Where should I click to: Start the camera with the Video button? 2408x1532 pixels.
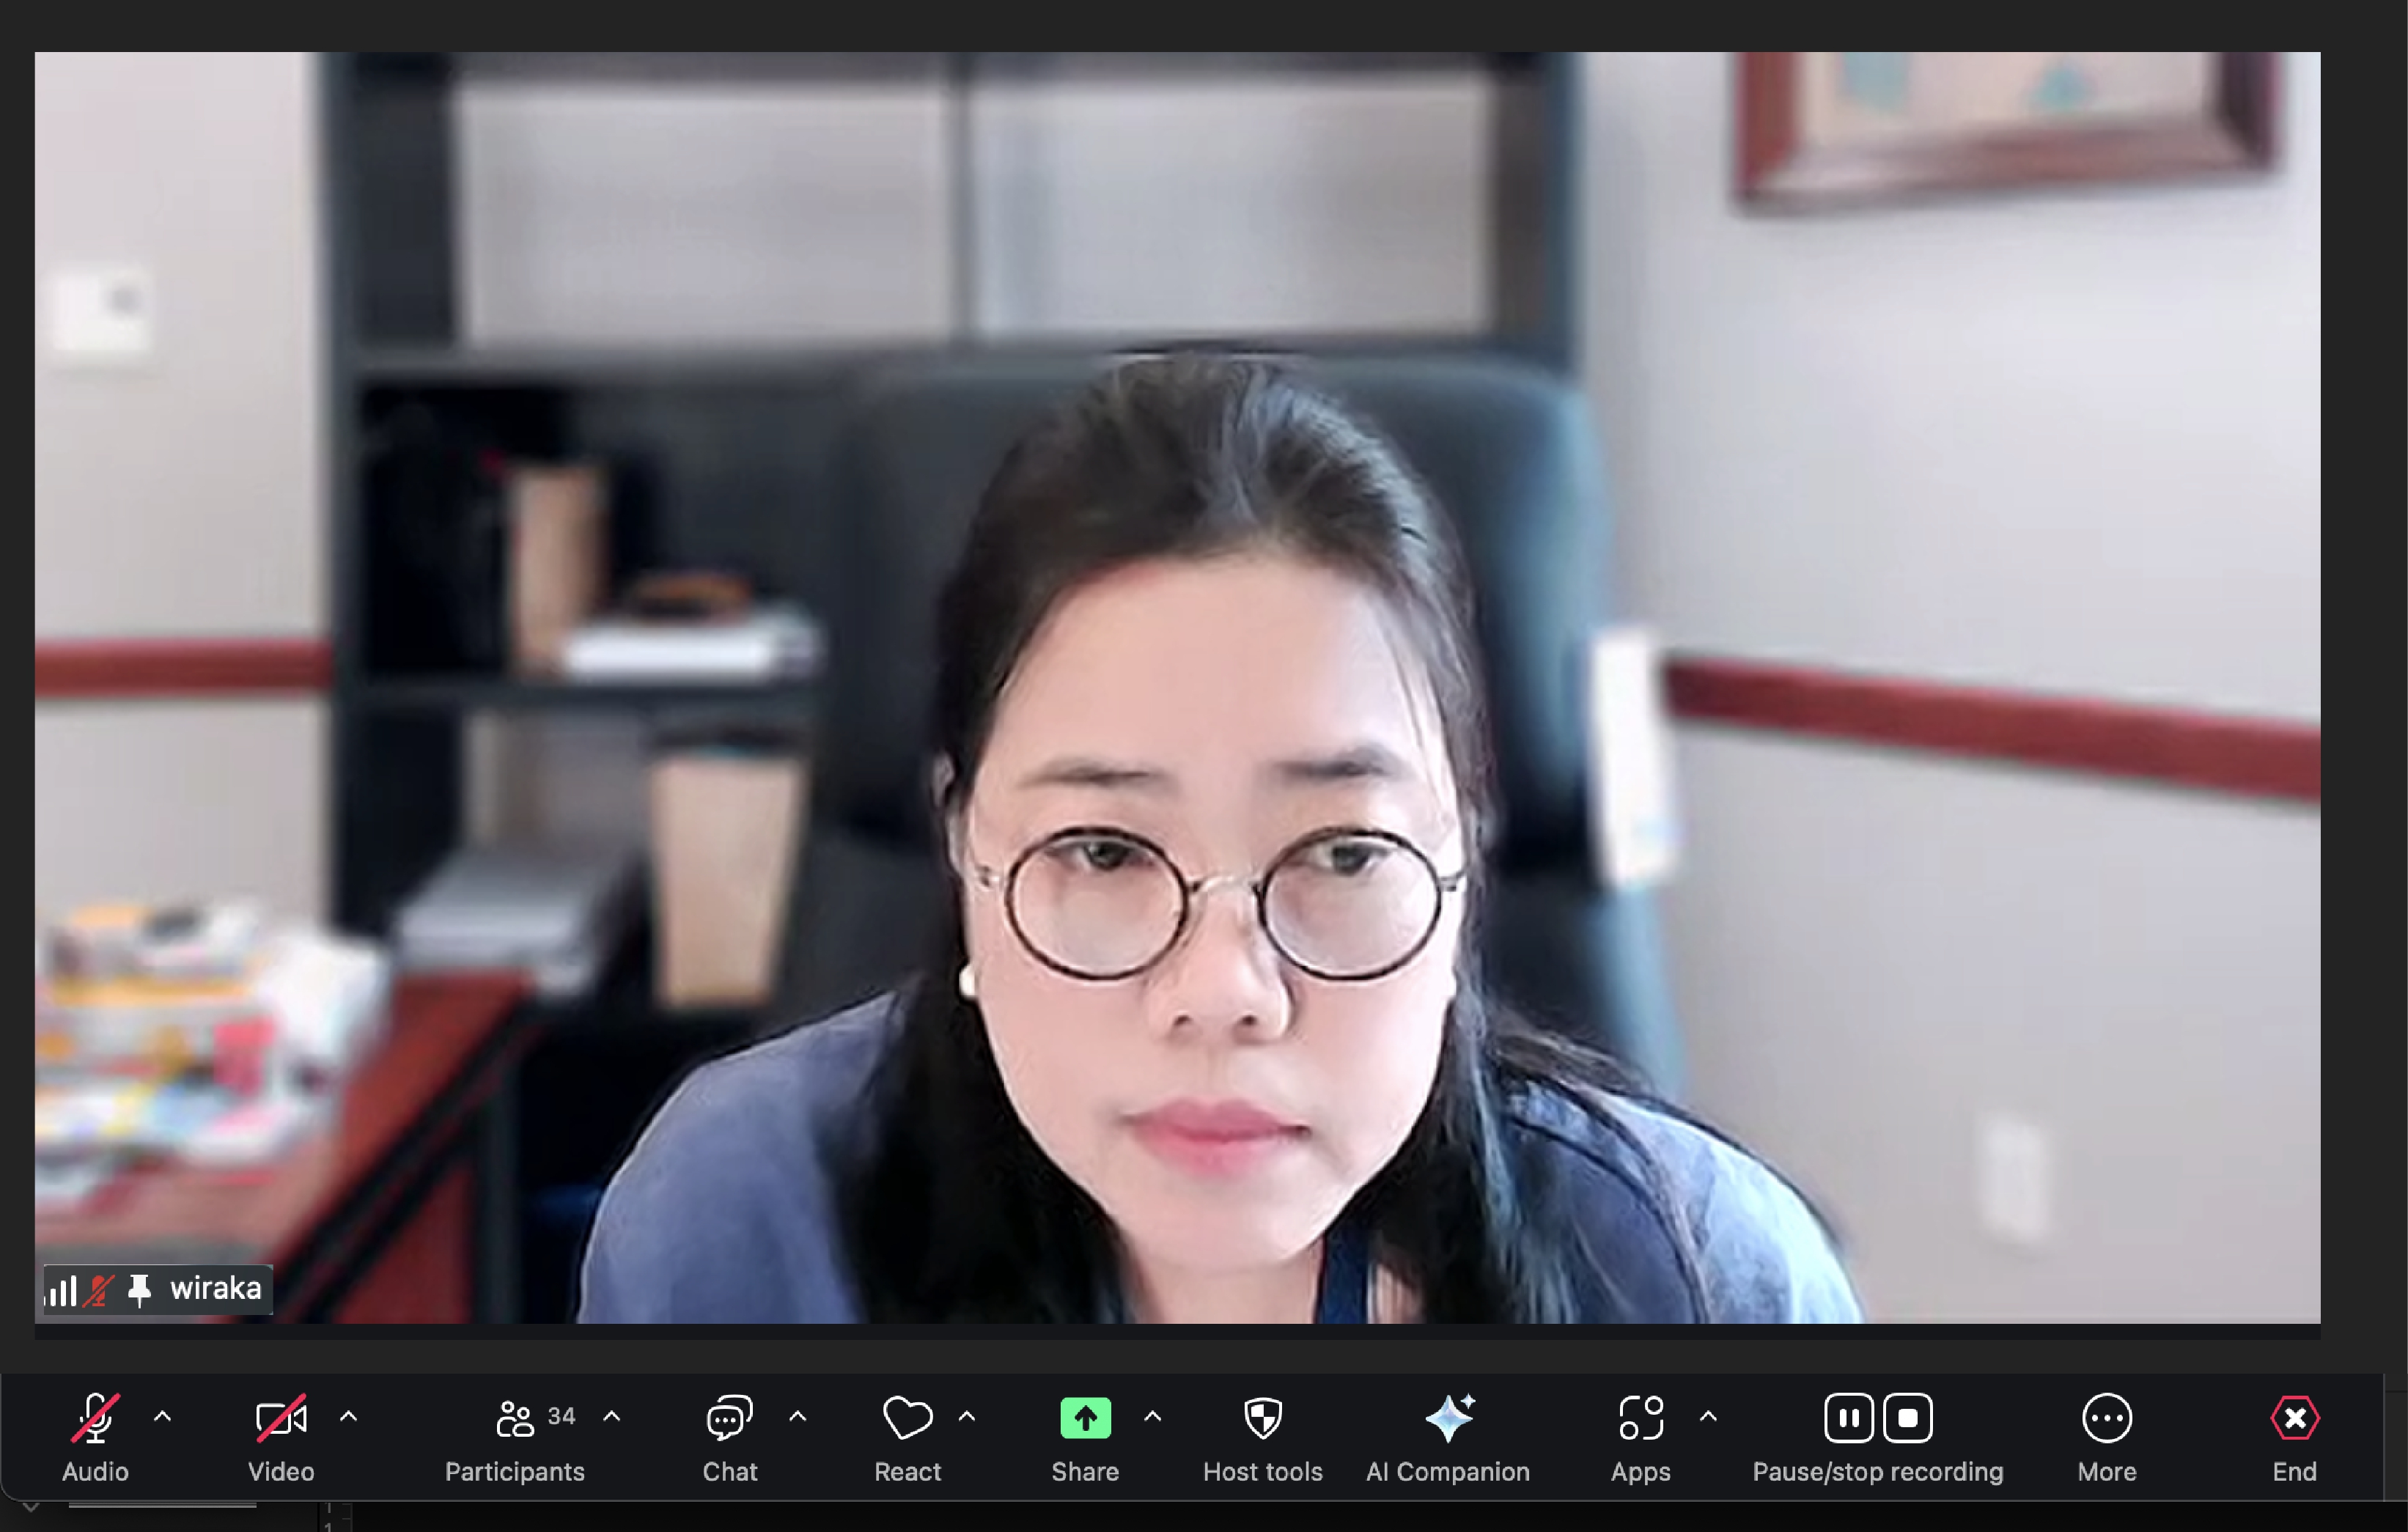281,1437
